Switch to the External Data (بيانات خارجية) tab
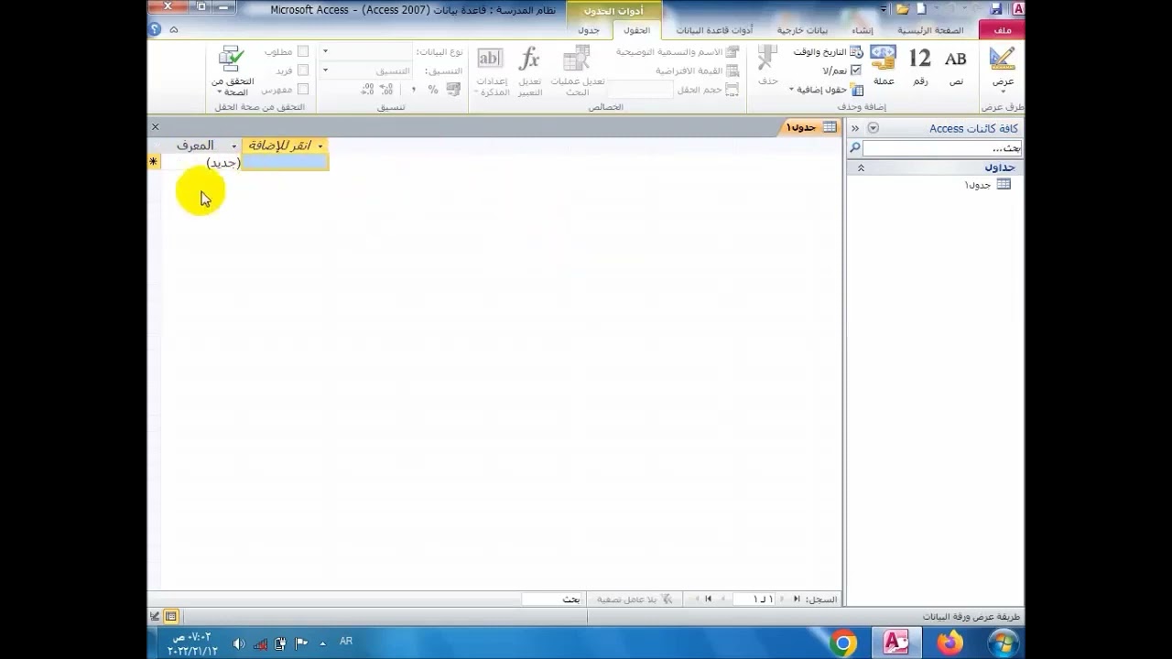The width and height of the screenshot is (1172, 659). tap(802, 30)
